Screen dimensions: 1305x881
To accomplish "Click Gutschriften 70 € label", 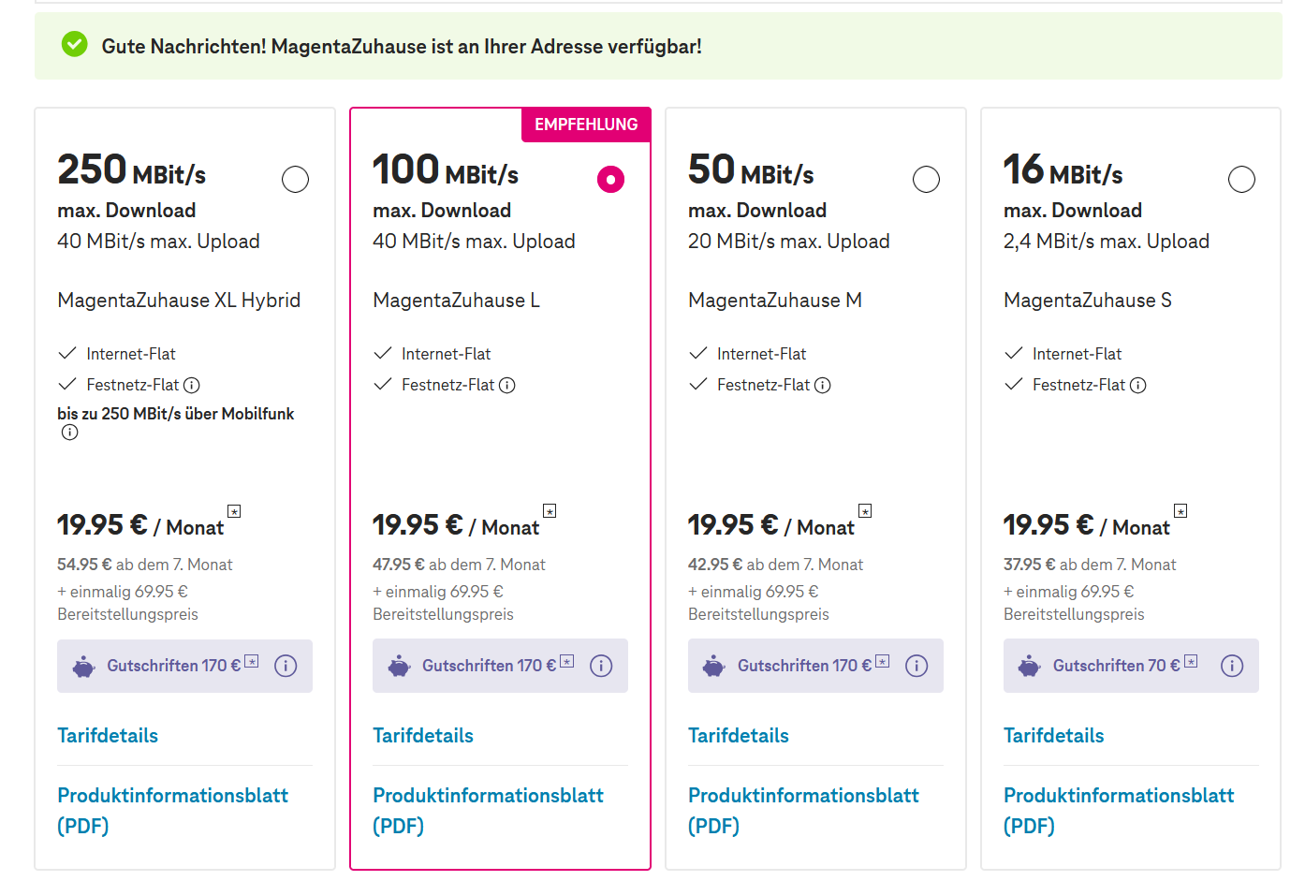I will pos(1117,666).
